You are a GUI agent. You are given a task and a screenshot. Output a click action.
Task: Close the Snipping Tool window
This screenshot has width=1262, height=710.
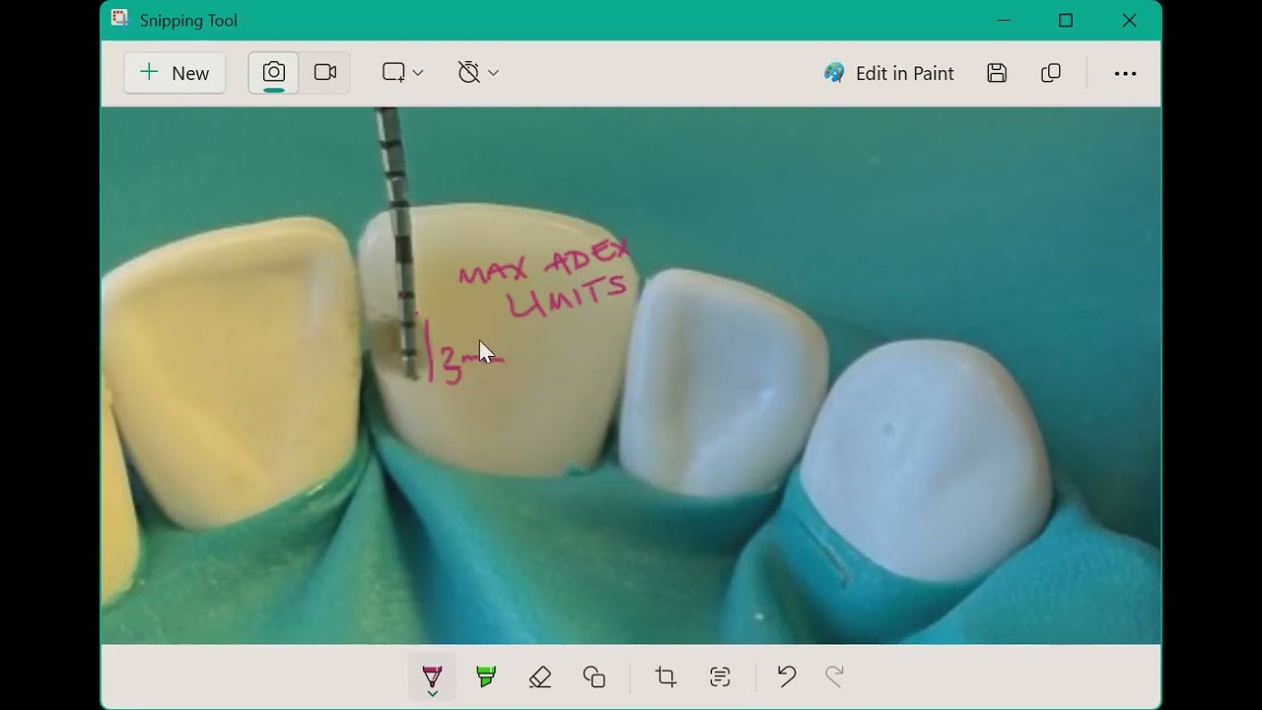pos(1129,20)
